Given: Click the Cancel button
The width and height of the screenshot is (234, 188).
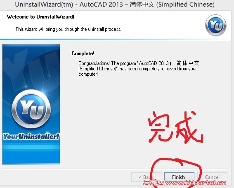Looking at the screenshot, I should [212, 177].
